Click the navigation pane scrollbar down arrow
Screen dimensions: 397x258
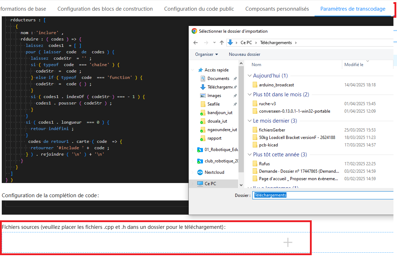coord(241,185)
